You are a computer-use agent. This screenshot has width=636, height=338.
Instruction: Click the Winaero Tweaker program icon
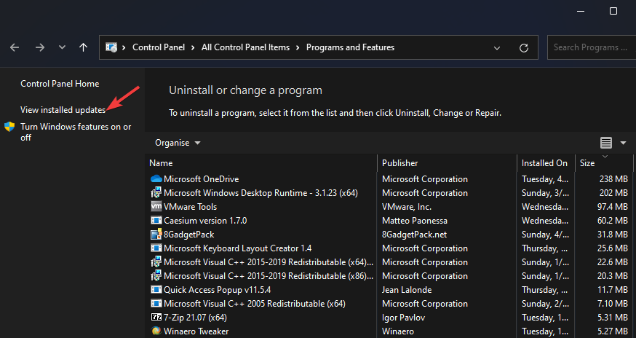pos(156,331)
